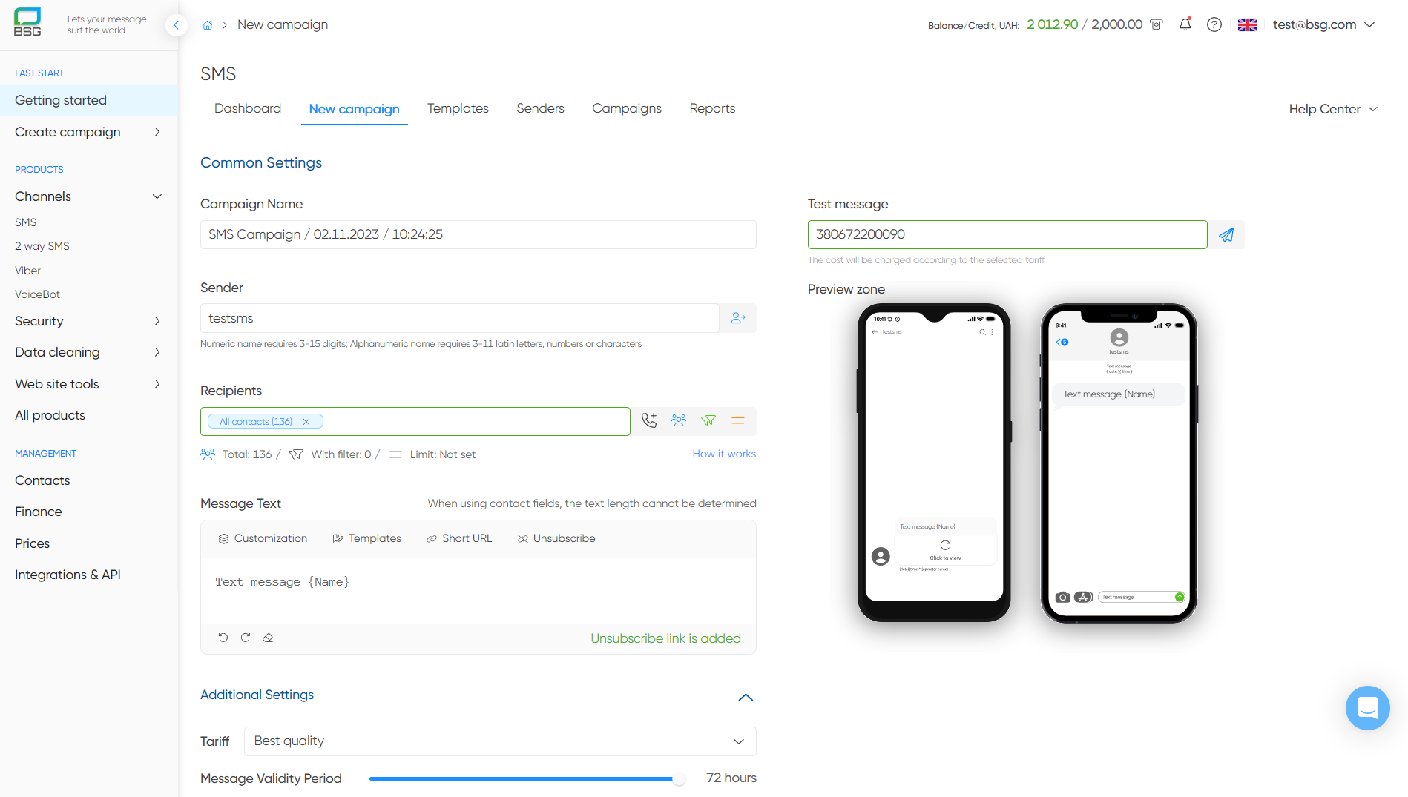This screenshot has height=797, width=1408.
Task: Click the How it works link
Action: 724,454
